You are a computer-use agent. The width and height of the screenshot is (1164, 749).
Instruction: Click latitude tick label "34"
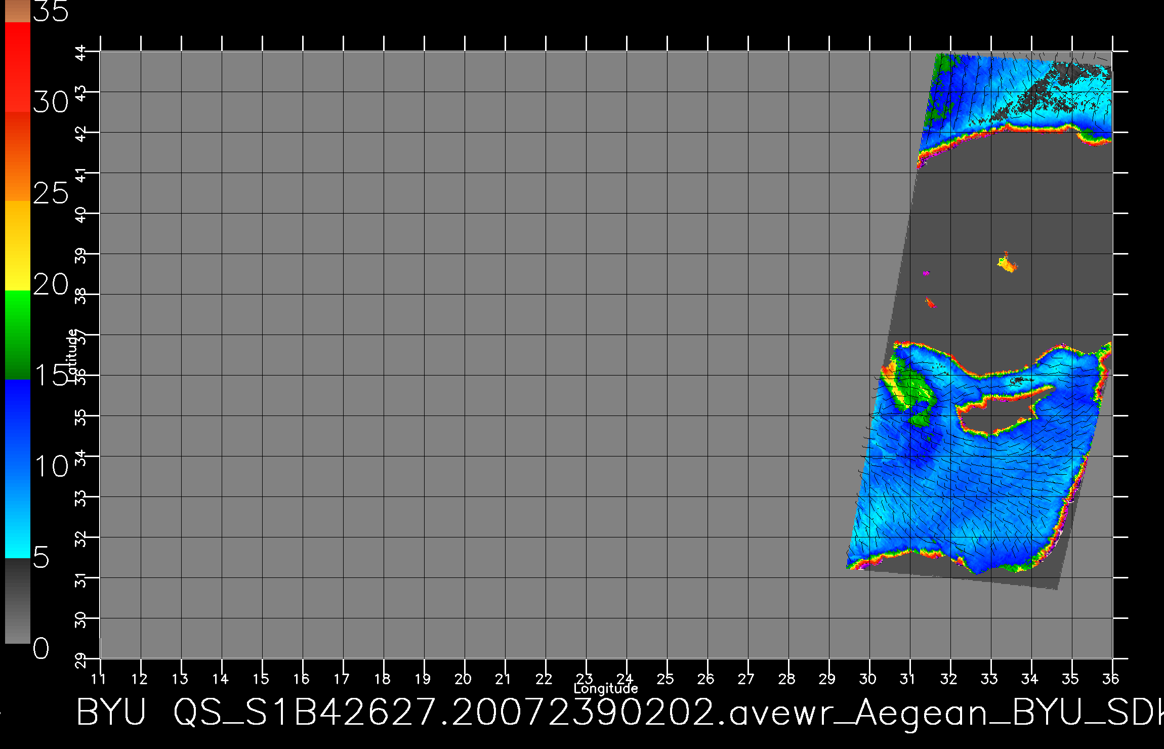pos(81,458)
